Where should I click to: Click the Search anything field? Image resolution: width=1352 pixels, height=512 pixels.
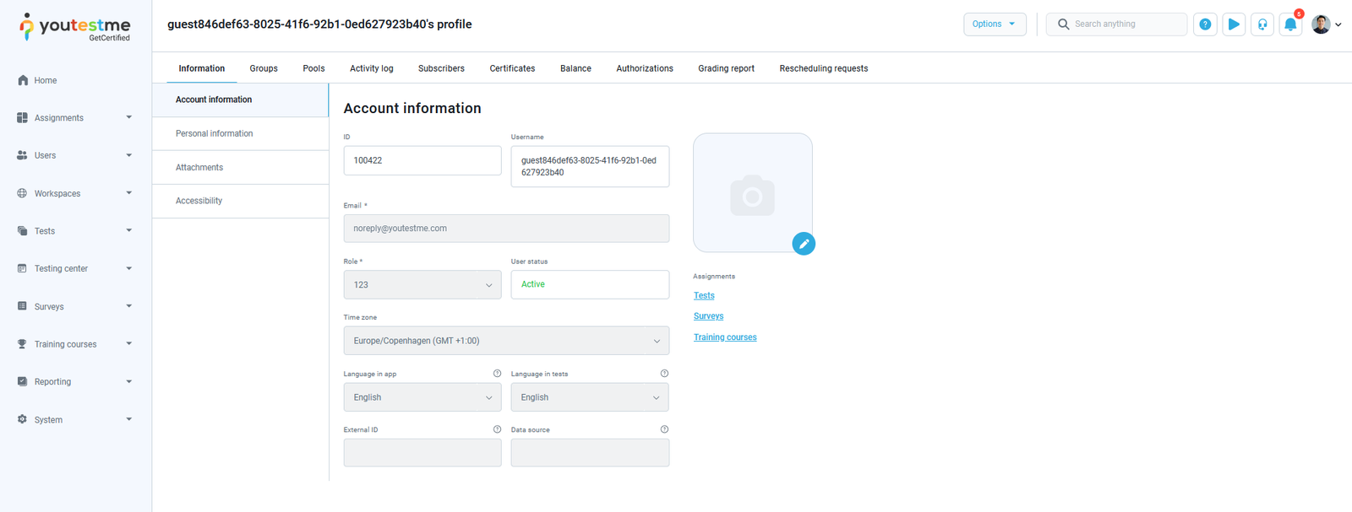(x=1125, y=24)
